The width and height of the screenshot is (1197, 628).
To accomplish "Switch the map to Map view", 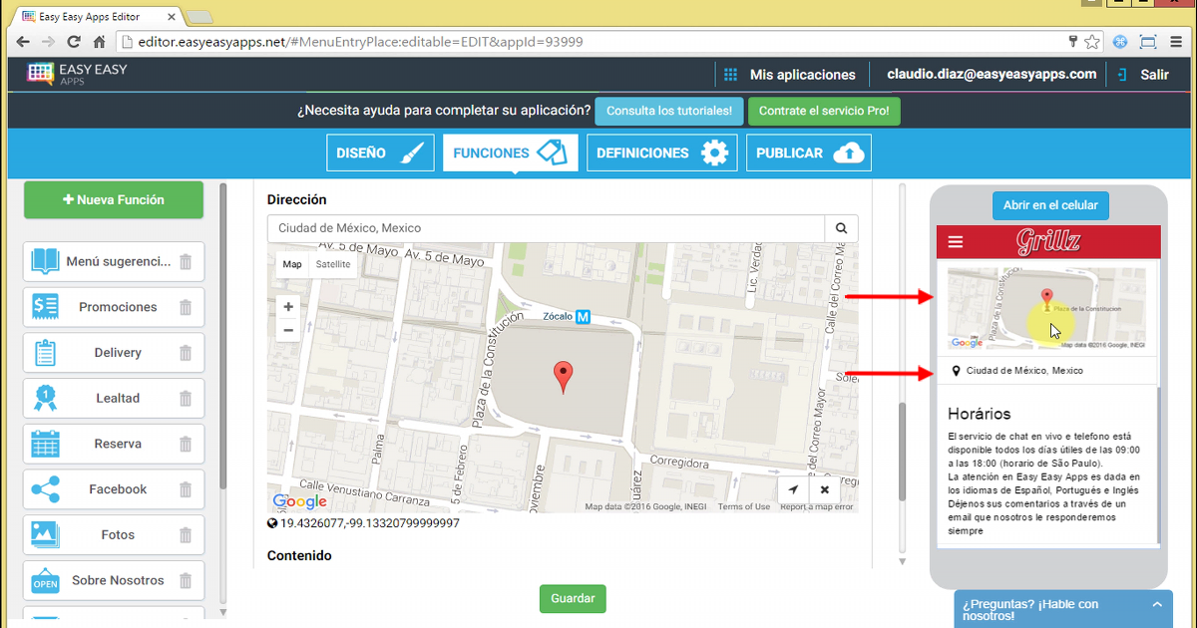I will (x=291, y=264).
